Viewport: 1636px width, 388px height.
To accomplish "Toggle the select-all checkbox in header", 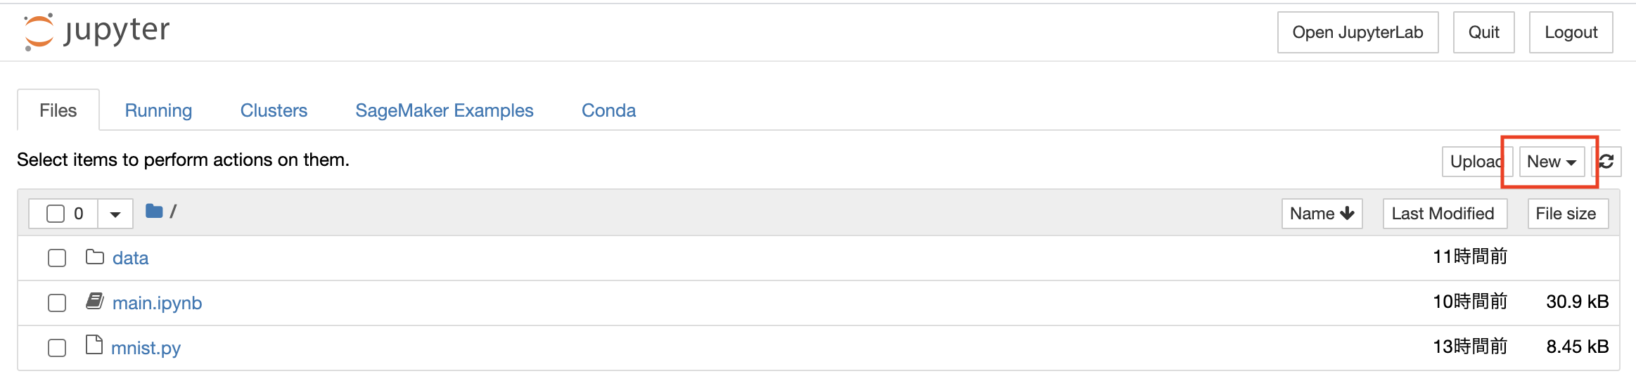I will pos(56,214).
